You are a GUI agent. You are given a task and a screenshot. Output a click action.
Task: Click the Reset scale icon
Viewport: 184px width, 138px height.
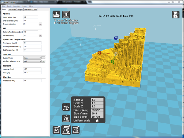[x=66, y=107]
